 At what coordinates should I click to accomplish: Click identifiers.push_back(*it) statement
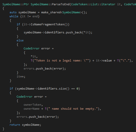(x=58, y=33)
